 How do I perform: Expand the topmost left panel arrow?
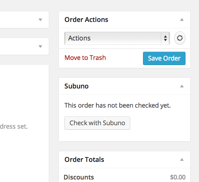(40, 20)
